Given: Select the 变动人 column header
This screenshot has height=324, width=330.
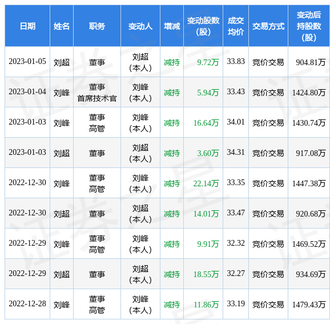Looking at the screenshot, I should pyautogui.click(x=140, y=26).
